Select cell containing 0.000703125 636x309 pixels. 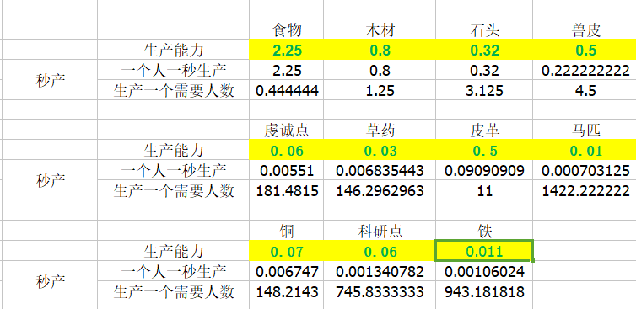[x=585, y=170]
